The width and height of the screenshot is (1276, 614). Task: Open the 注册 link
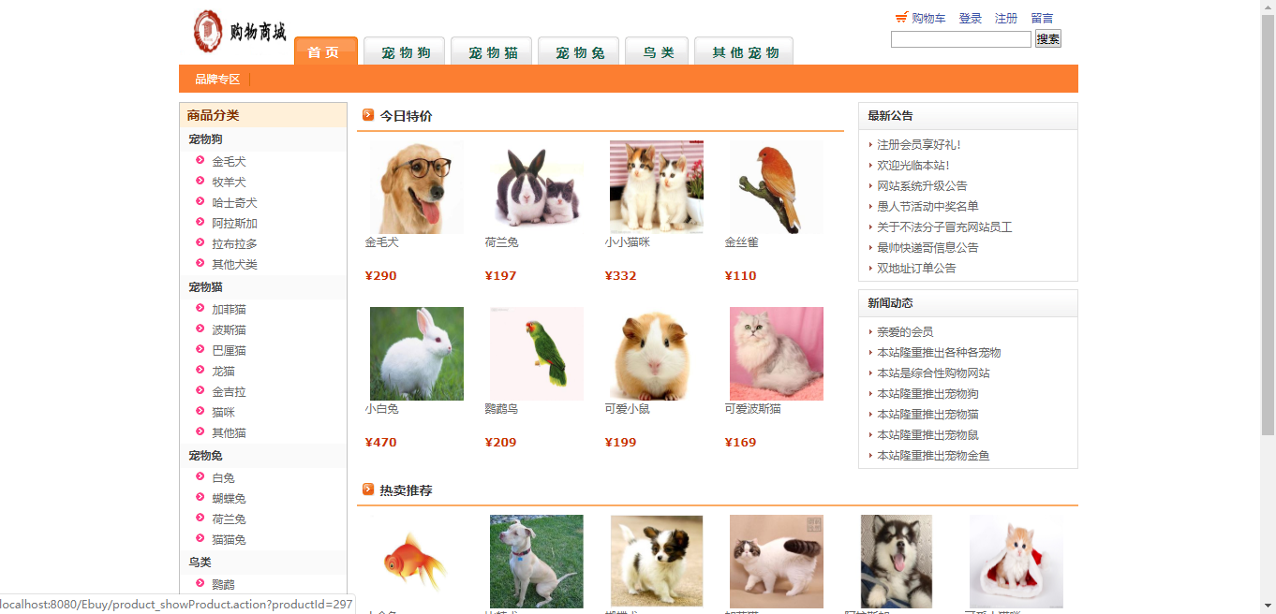(x=1006, y=19)
